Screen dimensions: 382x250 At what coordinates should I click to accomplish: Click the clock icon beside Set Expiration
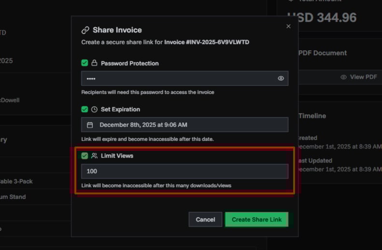pos(94,109)
